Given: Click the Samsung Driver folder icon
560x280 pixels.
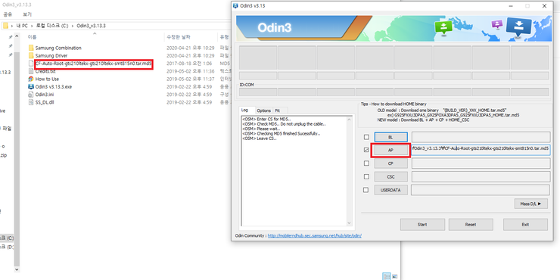Looking at the screenshot, I should 31,56.
